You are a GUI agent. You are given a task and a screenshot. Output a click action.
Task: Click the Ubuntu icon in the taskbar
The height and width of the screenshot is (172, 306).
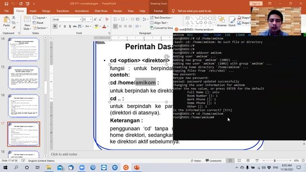tap(126, 167)
